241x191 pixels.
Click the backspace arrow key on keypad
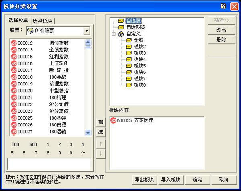83,153
